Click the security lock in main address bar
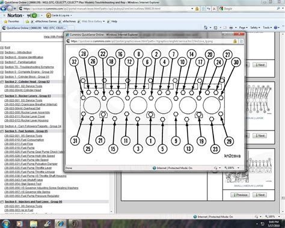This screenshot has height=228, width=285. click(x=197, y=8)
